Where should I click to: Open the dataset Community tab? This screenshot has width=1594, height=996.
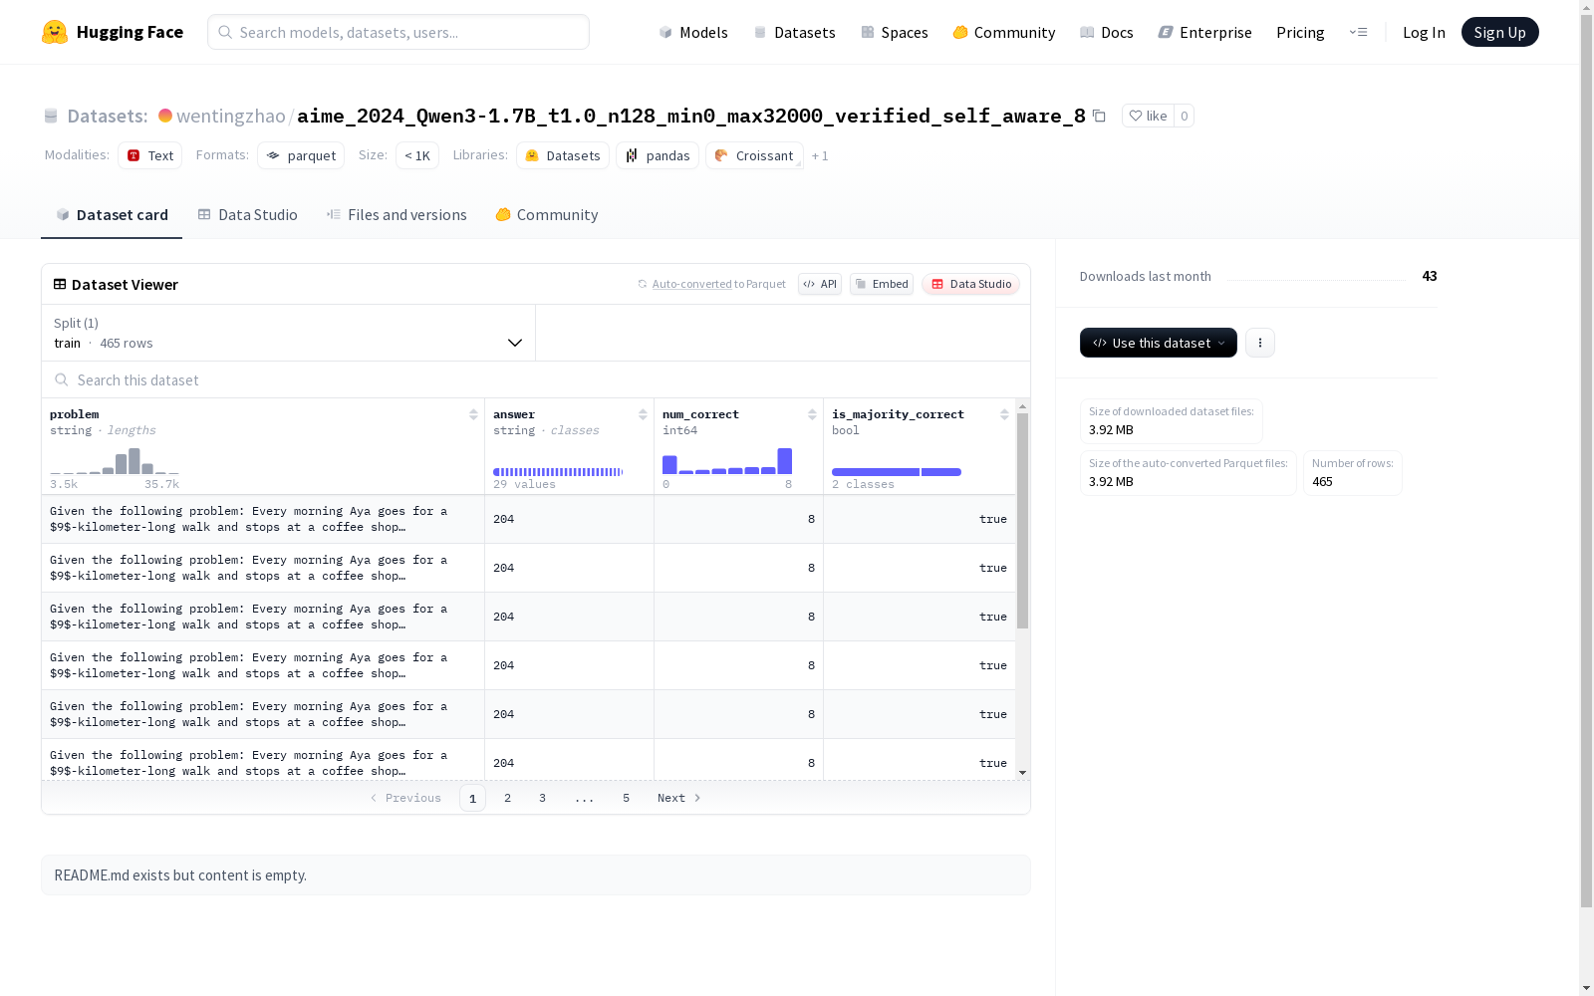547,215
